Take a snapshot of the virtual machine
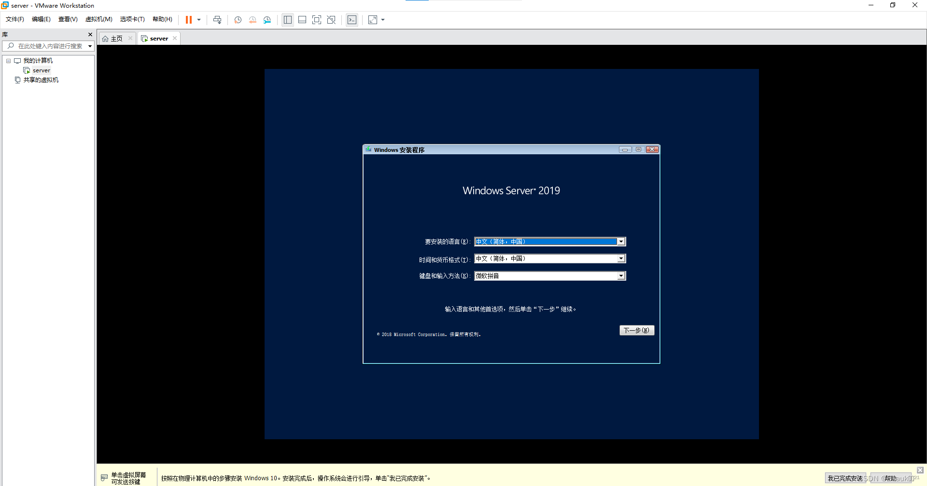This screenshot has width=927, height=486. coord(238,20)
